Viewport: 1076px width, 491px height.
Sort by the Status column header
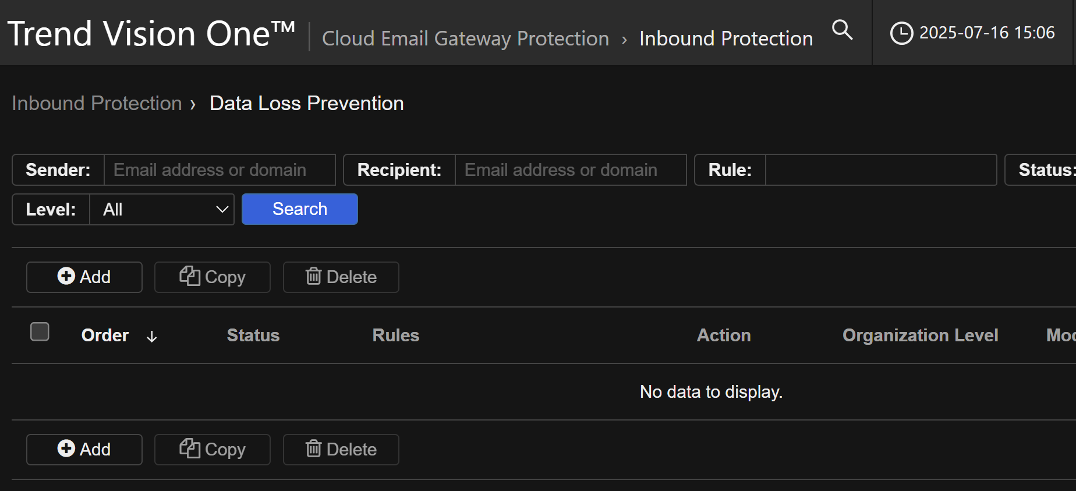pyautogui.click(x=253, y=335)
